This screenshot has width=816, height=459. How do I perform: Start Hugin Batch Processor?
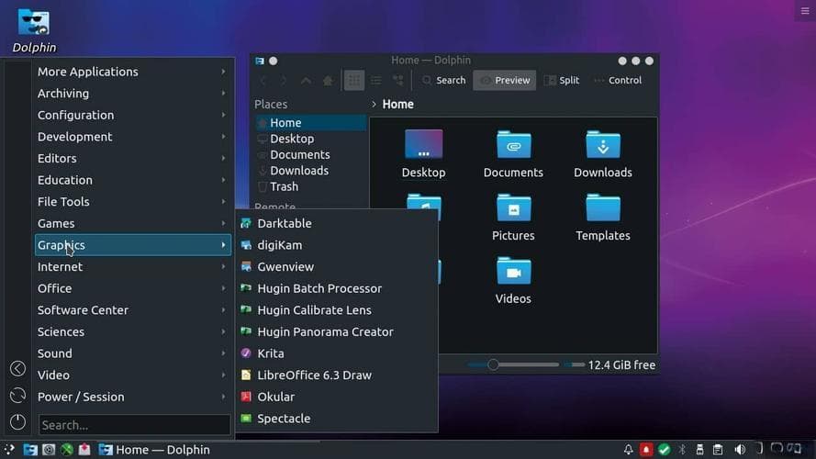point(337,288)
